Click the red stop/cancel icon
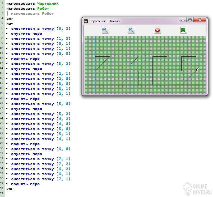The image size is (213, 197). tap(158, 30)
